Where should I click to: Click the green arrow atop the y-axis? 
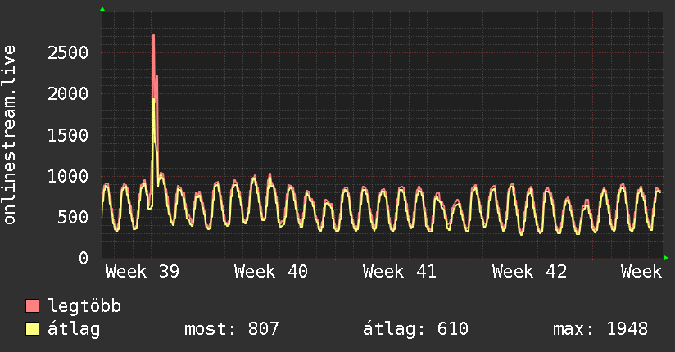click(x=102, y=9)
